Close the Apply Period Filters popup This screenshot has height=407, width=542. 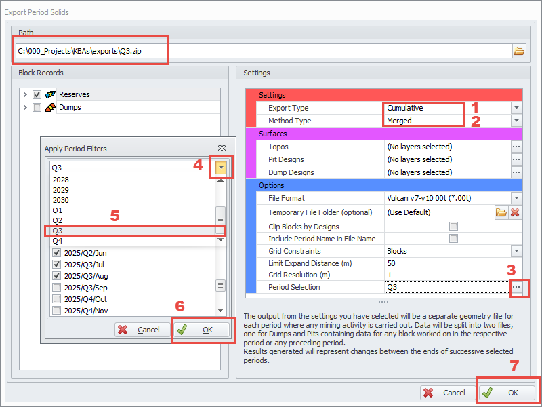222,148
